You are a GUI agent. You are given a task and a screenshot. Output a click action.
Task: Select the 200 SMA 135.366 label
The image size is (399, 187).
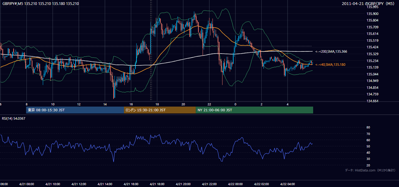pos(332,51)
